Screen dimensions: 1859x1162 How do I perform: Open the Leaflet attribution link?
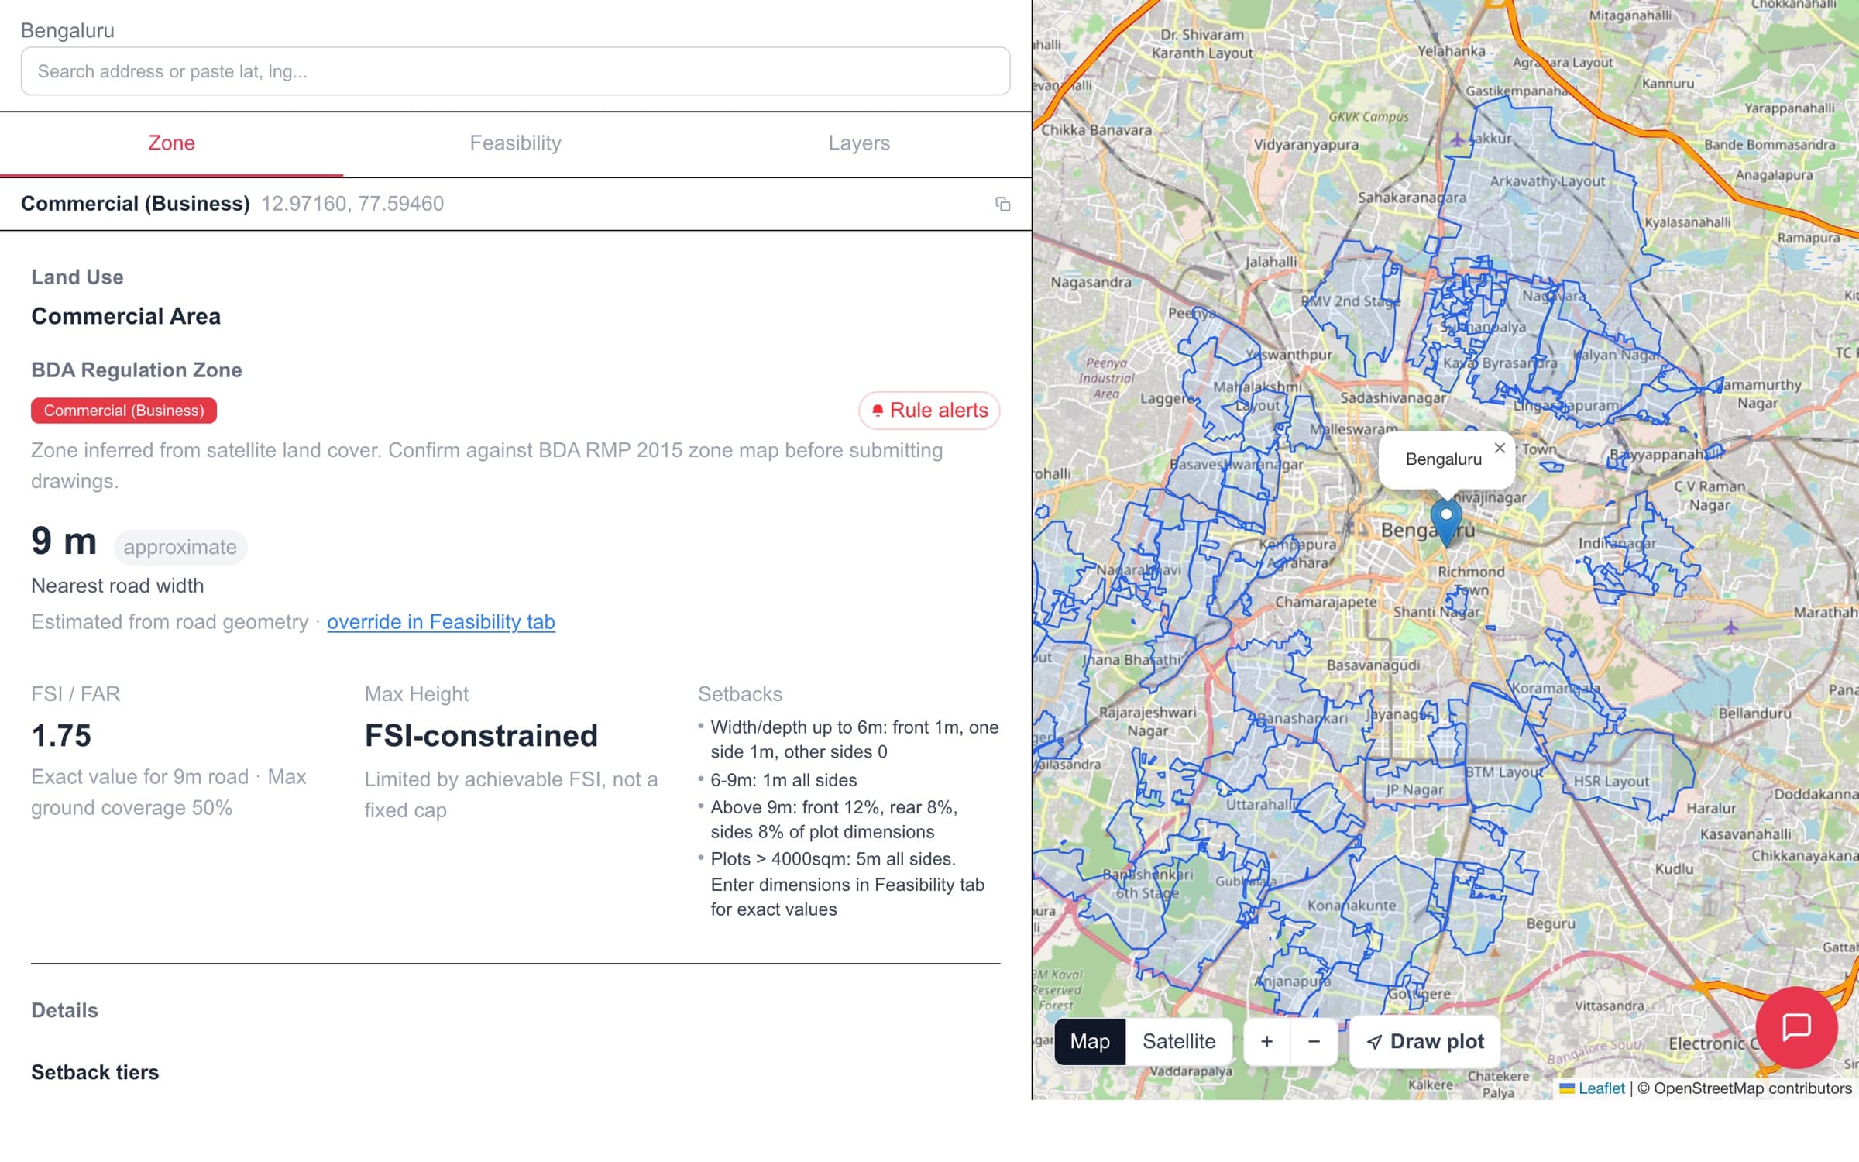click(1600, 1088)
